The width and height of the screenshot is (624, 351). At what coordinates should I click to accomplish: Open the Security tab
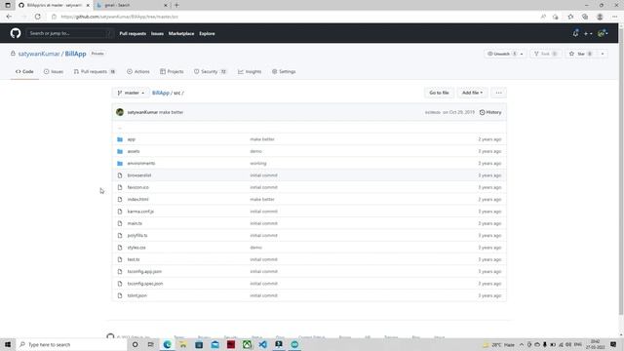click(x=211, y=71)
